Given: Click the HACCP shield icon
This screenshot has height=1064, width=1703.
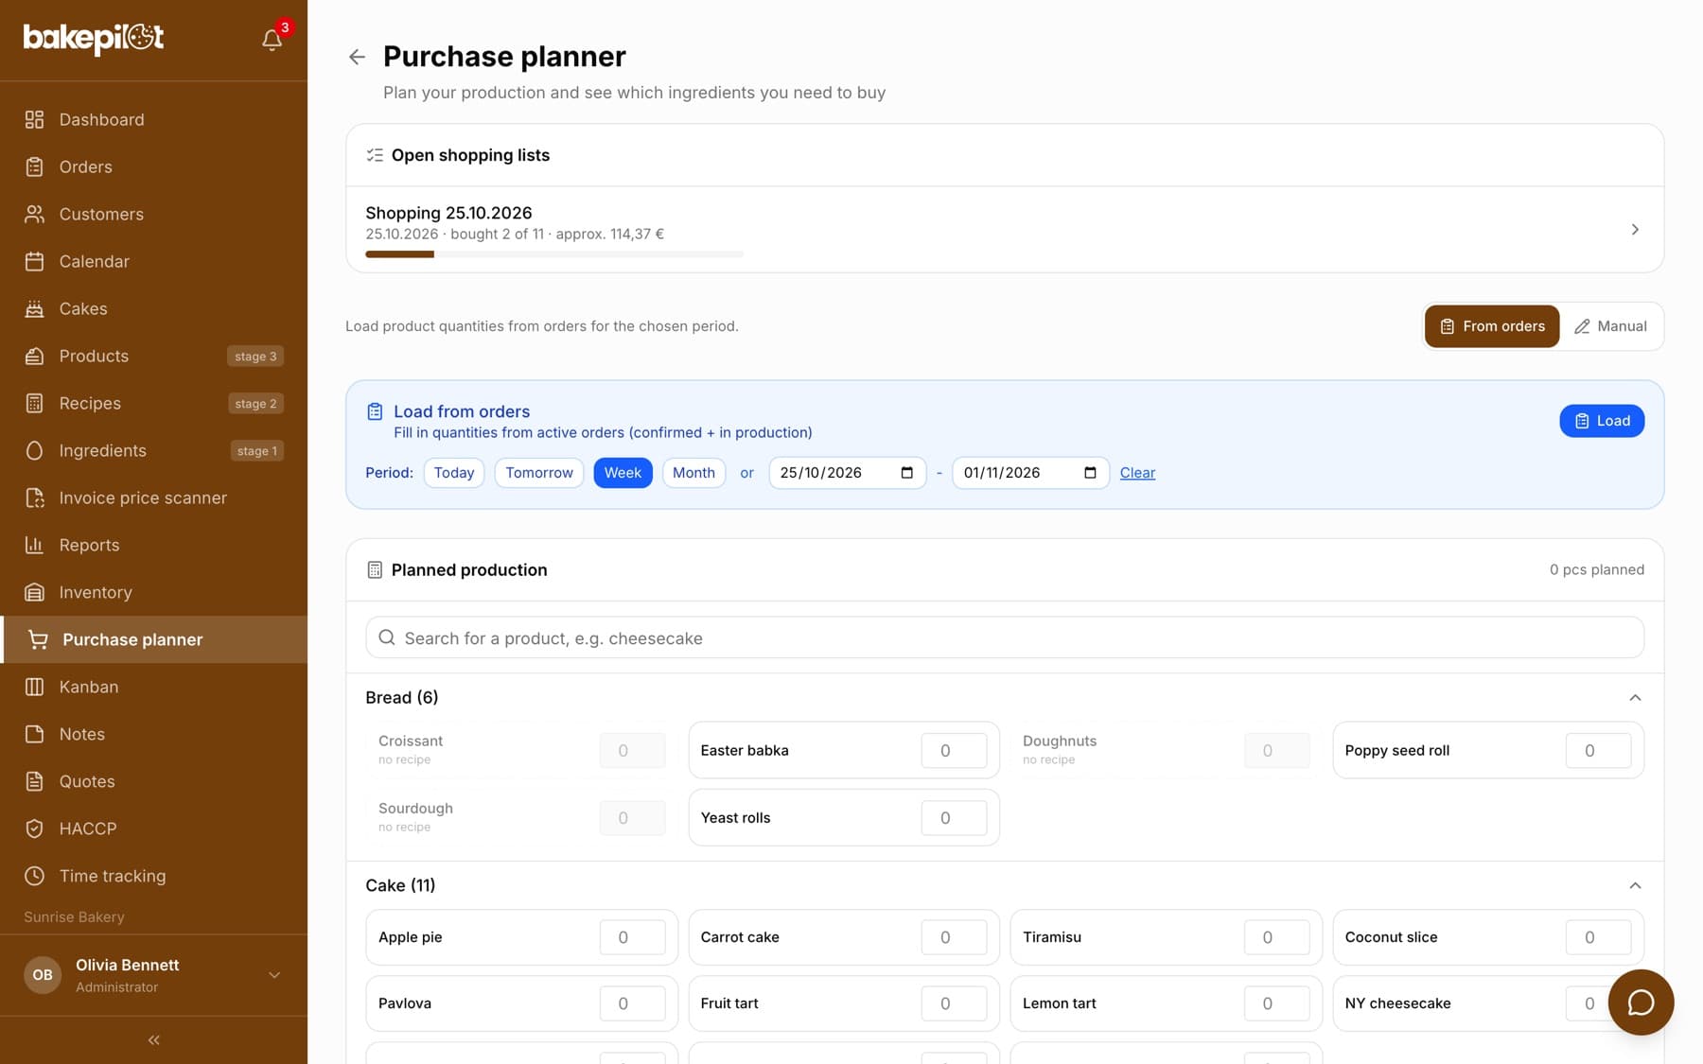Looking at the screenshot, I should [34, 829].
